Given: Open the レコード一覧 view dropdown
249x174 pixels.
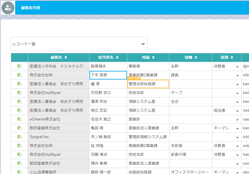Looking at the screenshot, I should (x=79, y=44).
